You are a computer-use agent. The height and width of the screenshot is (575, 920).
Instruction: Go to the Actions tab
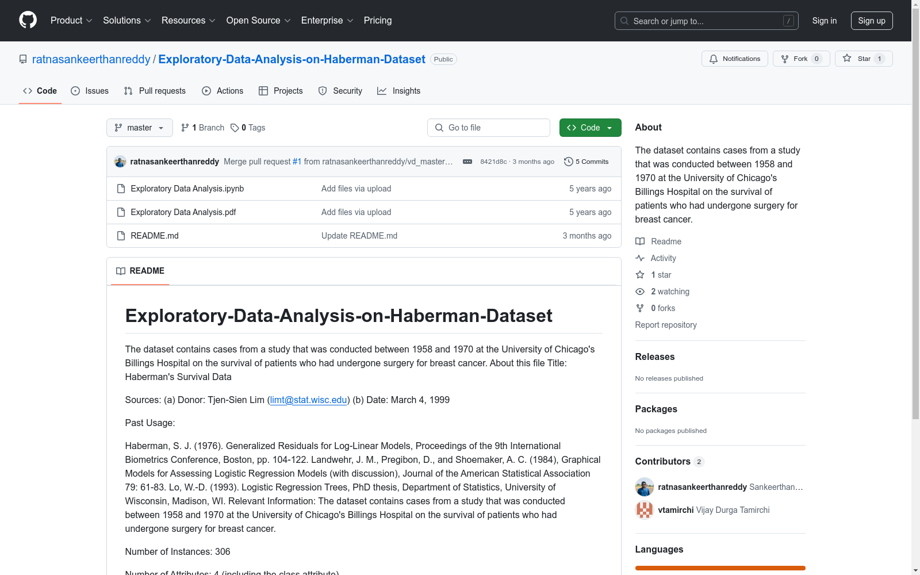tap(223, 91)
